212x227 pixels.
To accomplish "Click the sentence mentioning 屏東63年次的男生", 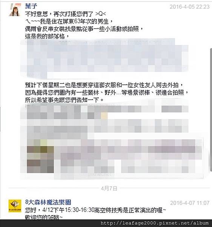I will coord(69,22).
